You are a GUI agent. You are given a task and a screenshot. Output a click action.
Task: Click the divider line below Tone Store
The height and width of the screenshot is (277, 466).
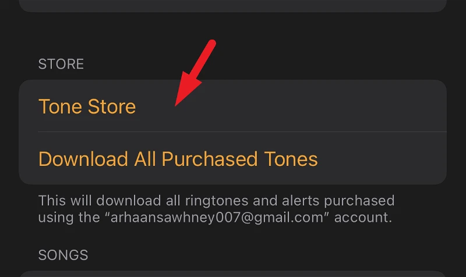(x=242, y=132)
